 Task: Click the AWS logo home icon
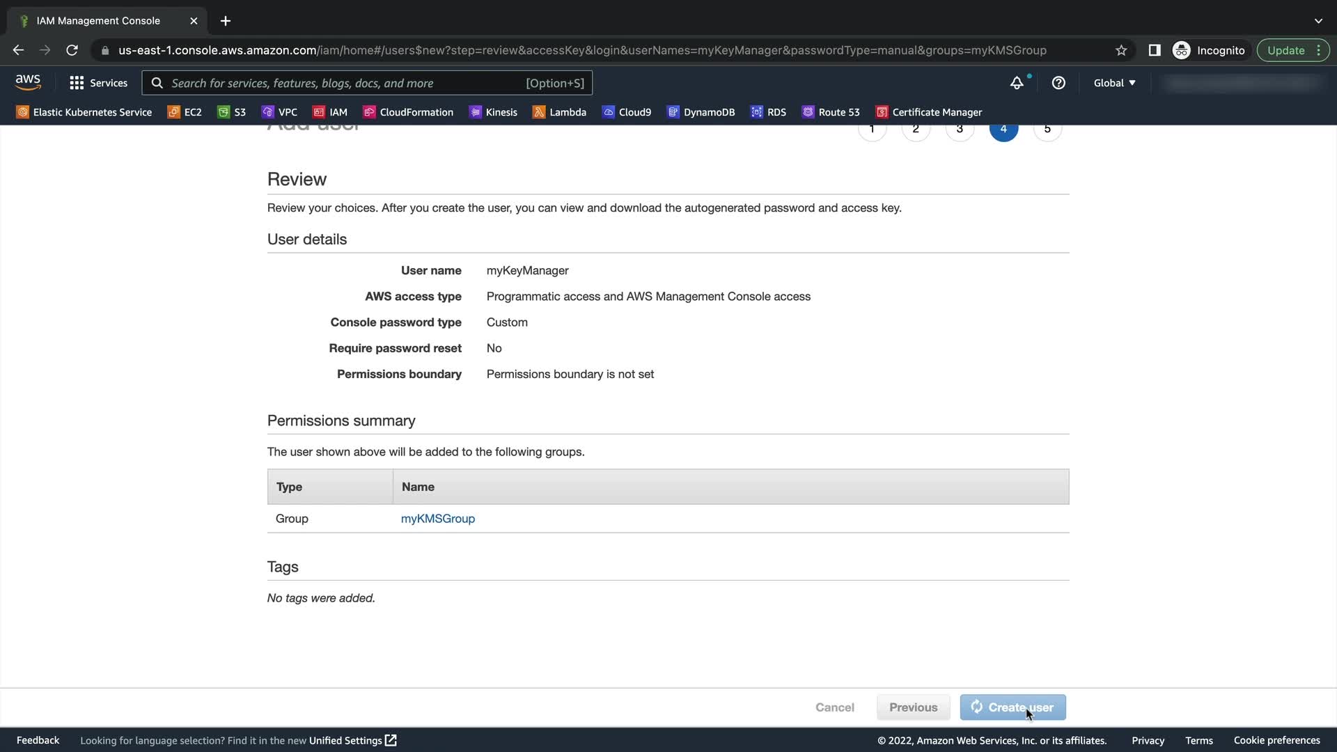28,82
